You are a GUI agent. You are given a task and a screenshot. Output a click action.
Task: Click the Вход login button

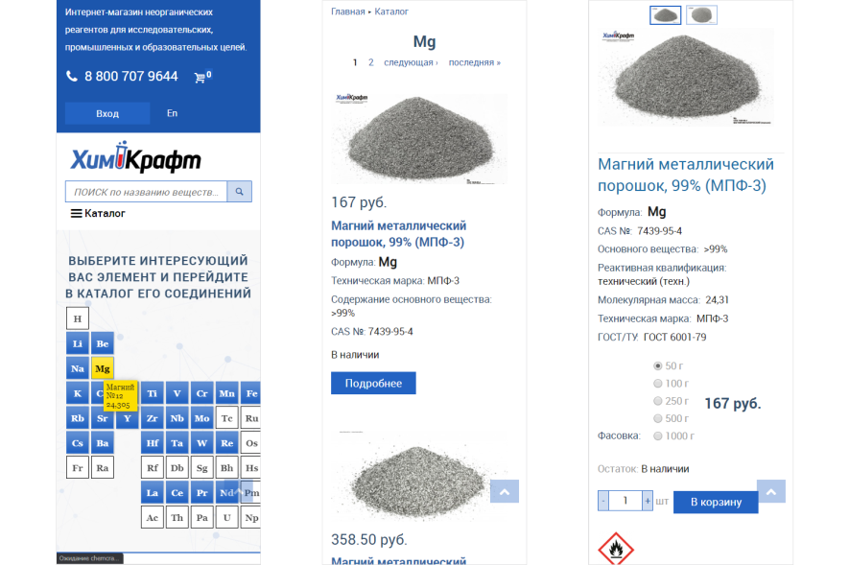pos(107,113)
